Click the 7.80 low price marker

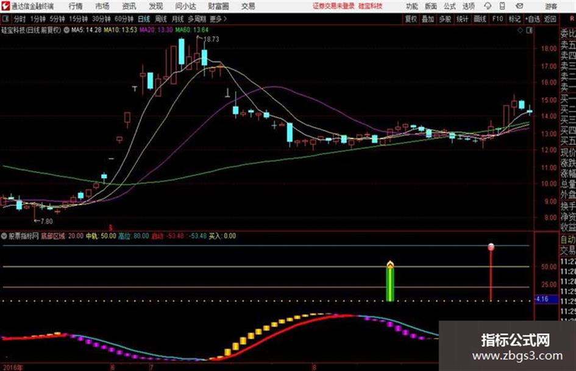coord(46,221)
